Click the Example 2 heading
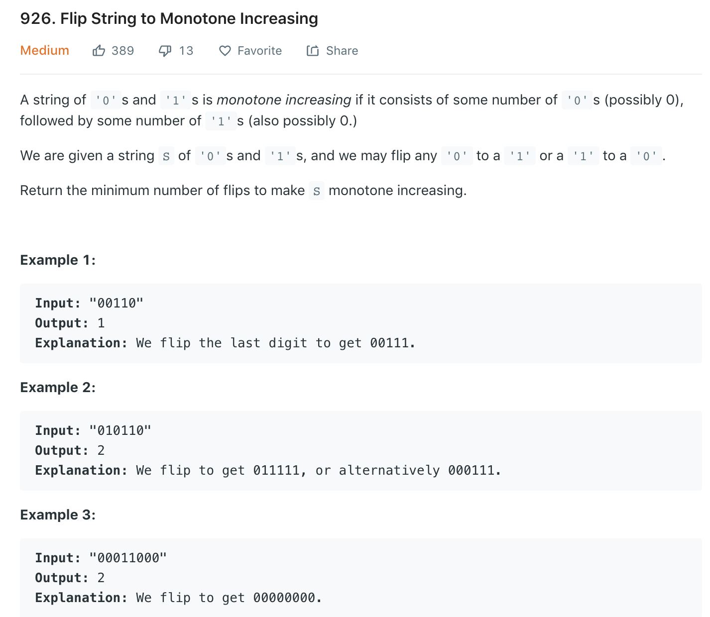The height and width of the screenshot is (617, 710). coord(58,388)
